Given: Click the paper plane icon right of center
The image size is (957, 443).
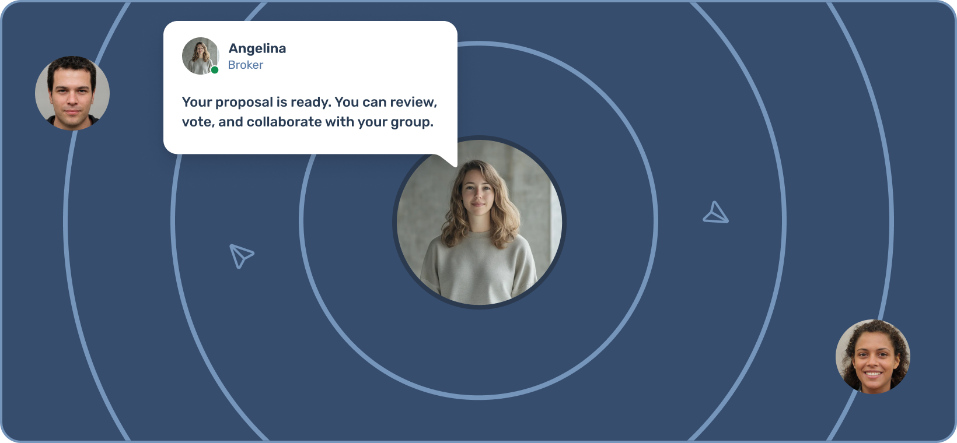Looking at the screenshot, I should tap(716, 212).
